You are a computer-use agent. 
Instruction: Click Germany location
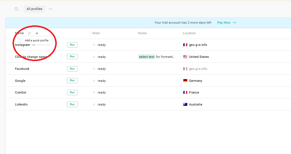coord(196,81)
